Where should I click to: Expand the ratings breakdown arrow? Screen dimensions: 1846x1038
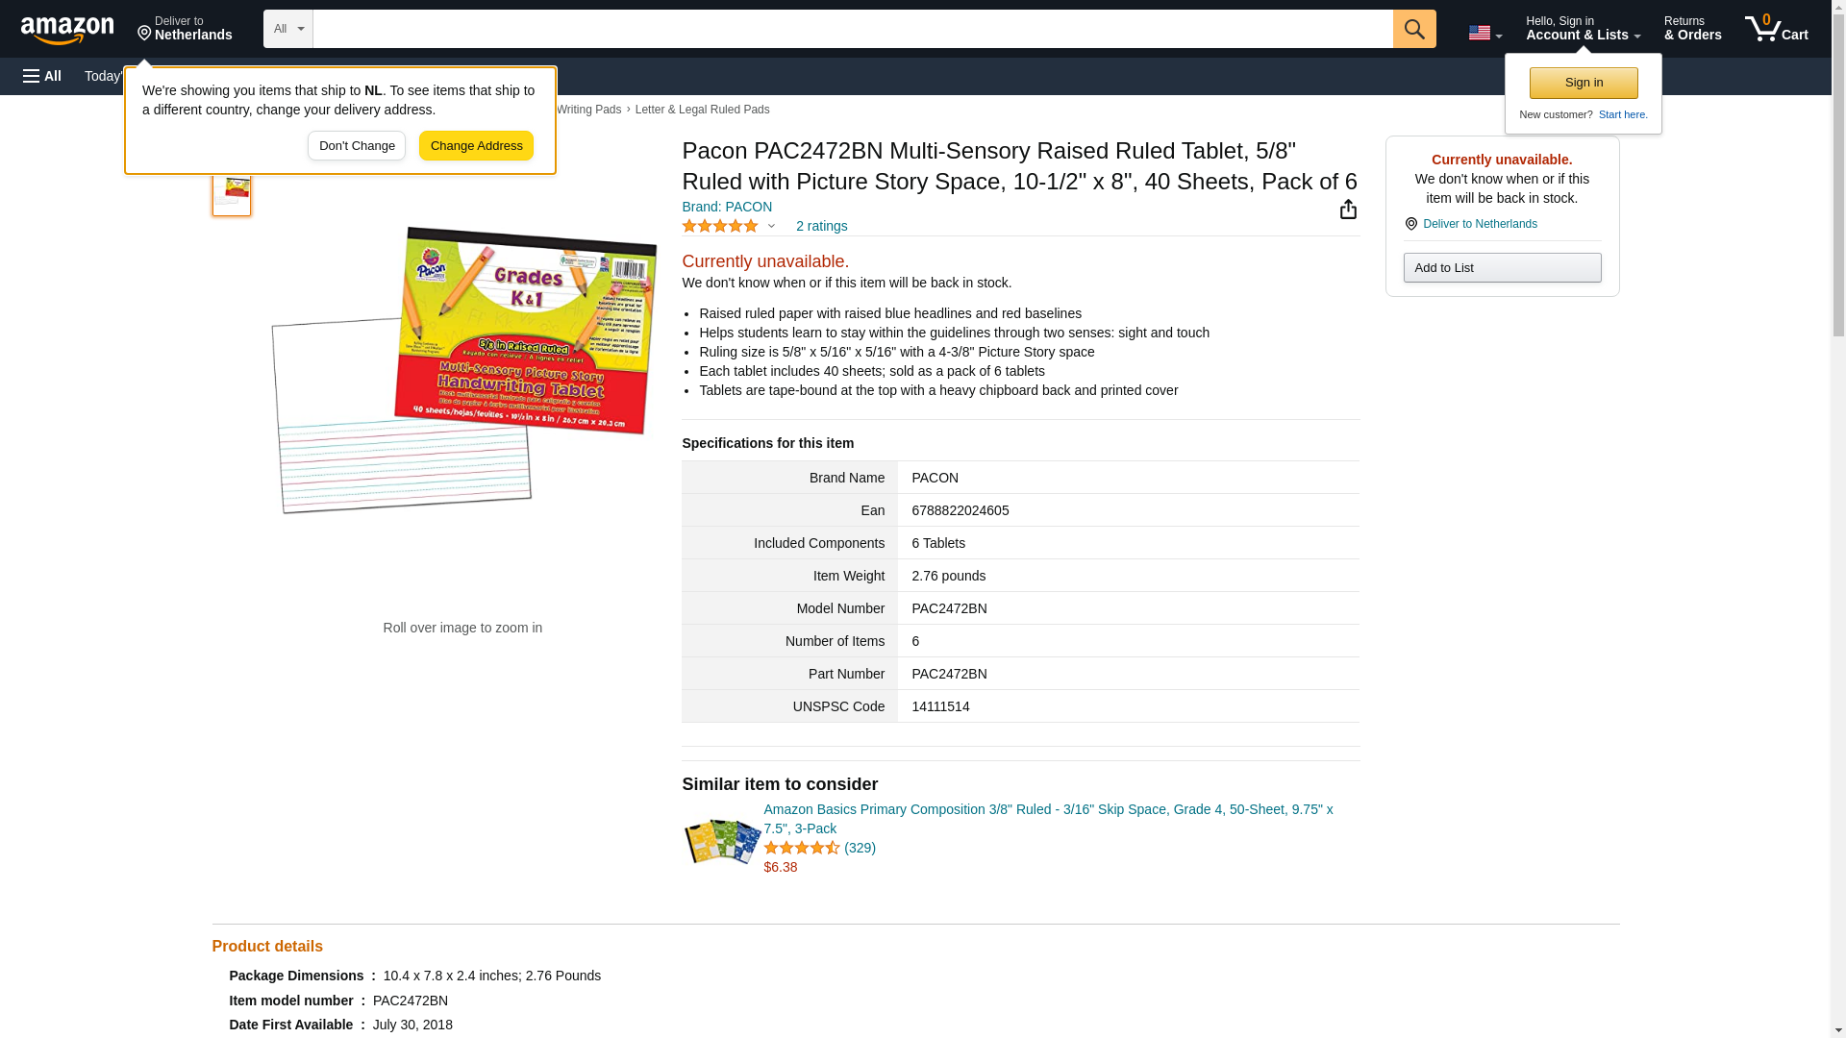tap(771, 226)
